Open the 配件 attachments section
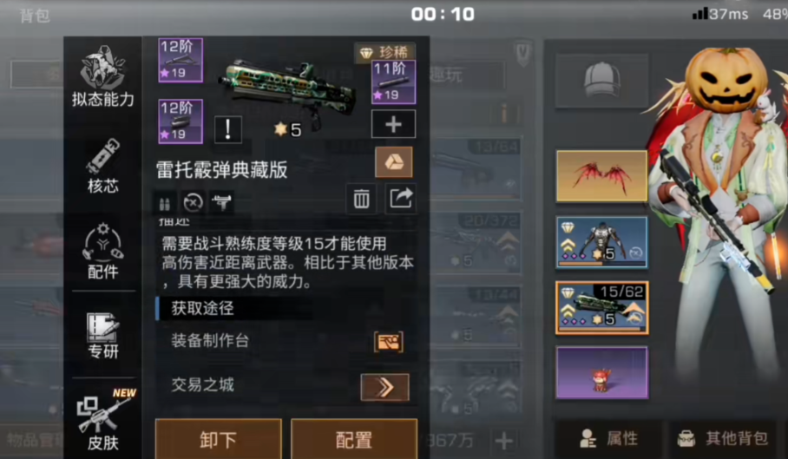 pyautogui.click(x=102, y=251)
